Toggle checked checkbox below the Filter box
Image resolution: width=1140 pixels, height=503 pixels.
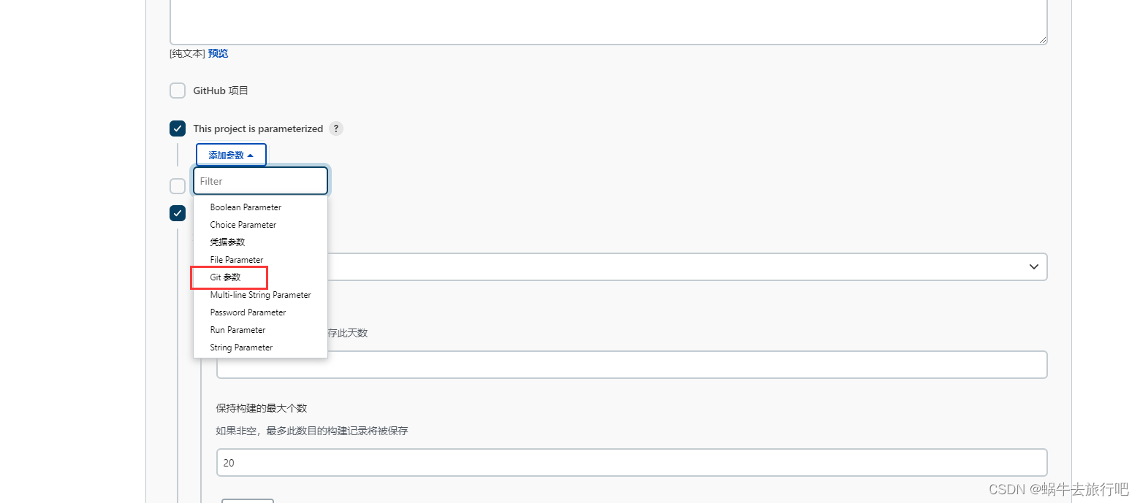tap(178, 213)
